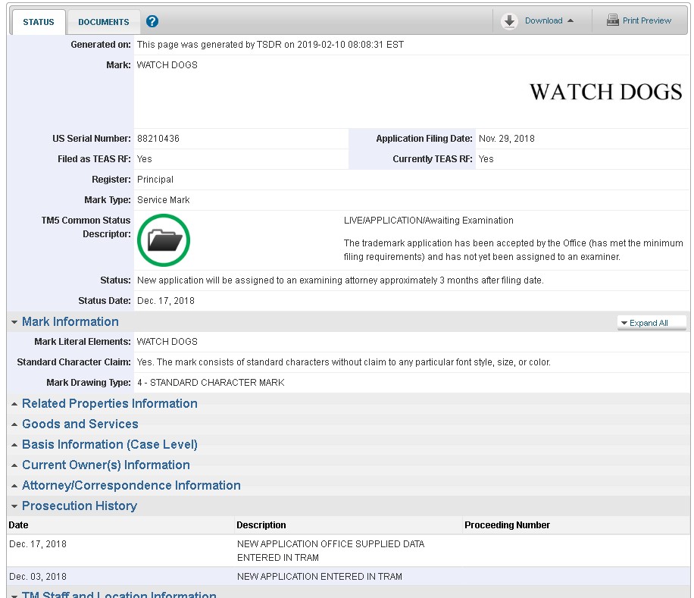Click the printer icon for Print Preview
Screen dimensions: 694x598
(612, 20)
